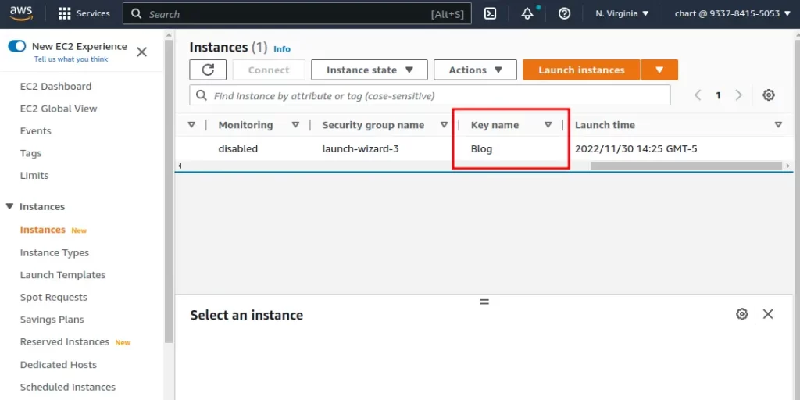Screen dimensions: 800x400
Task: Click the search magnifier in the top bar
Action: point(136,14)
